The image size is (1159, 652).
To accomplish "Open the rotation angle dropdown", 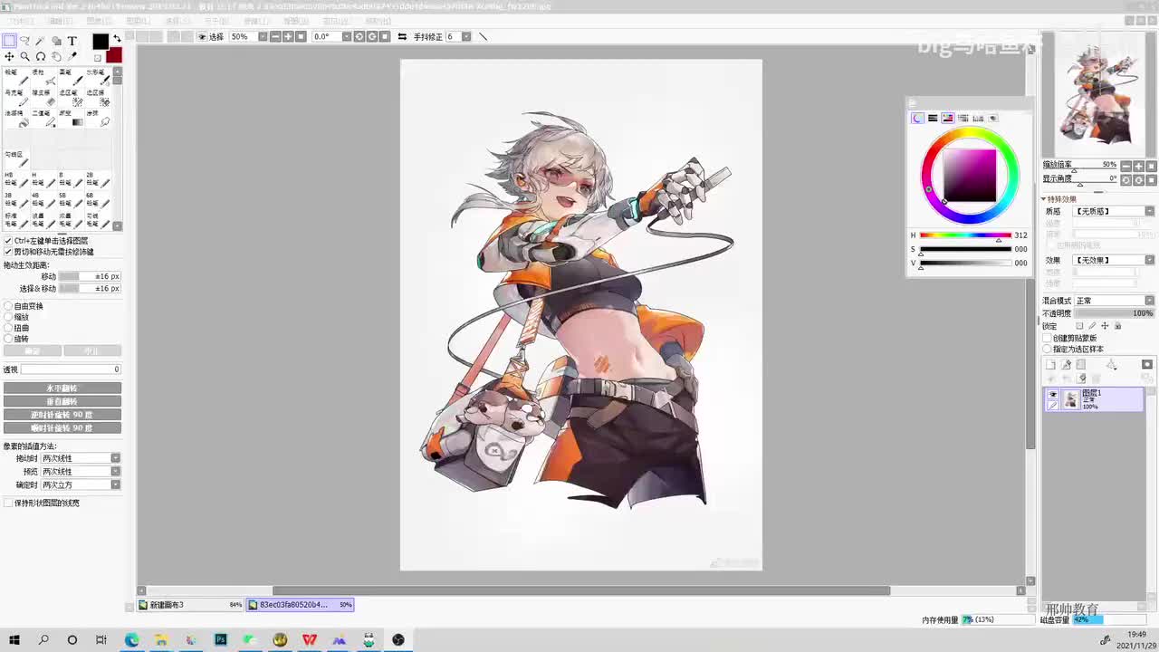I will 346,37.
